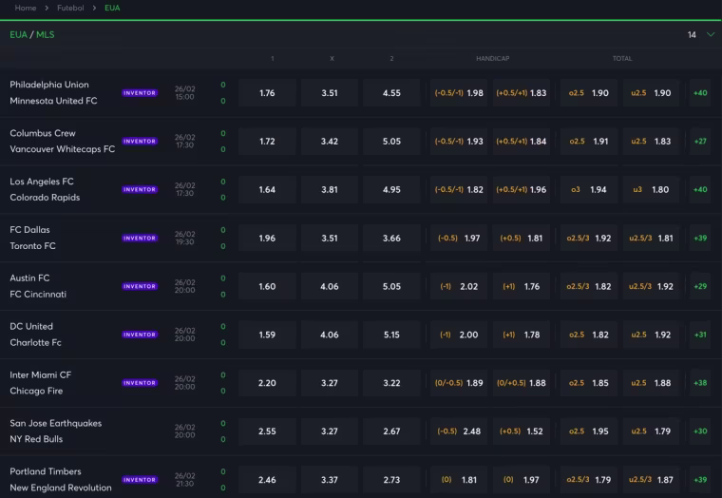Open Colorado Rapids team name
Viewport: 722px width, 498px height.
tap(45, 197)
